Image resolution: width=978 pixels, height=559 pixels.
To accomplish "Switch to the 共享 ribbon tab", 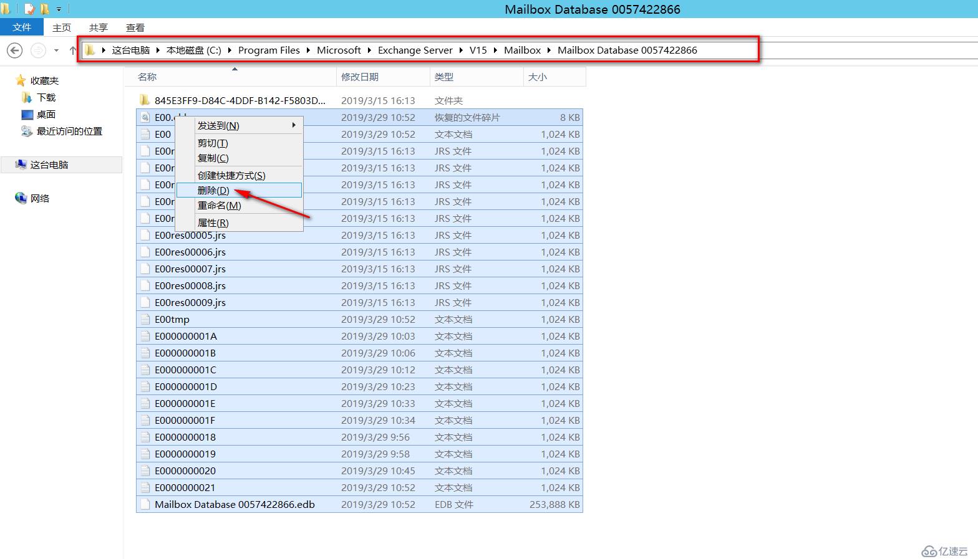I will (99, 27).
